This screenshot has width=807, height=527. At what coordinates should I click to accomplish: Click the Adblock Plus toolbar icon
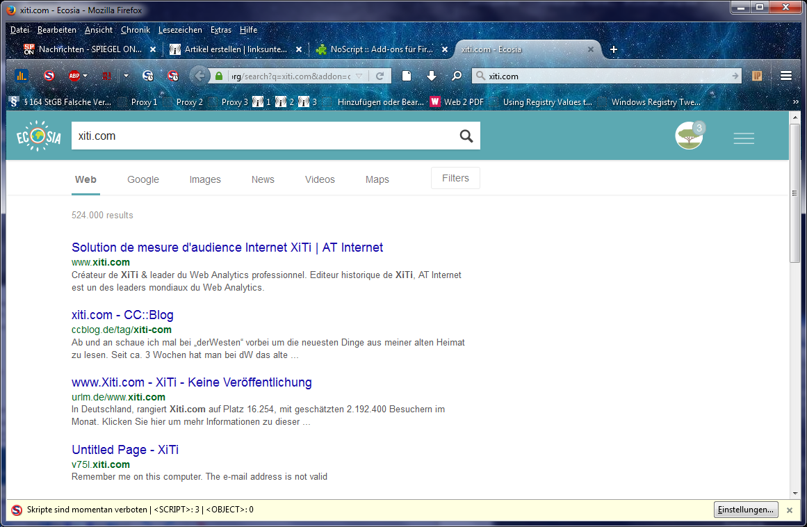tap(74, 76)
